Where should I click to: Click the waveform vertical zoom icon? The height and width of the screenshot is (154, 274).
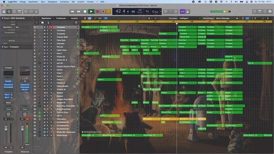[x=237, y=18]
